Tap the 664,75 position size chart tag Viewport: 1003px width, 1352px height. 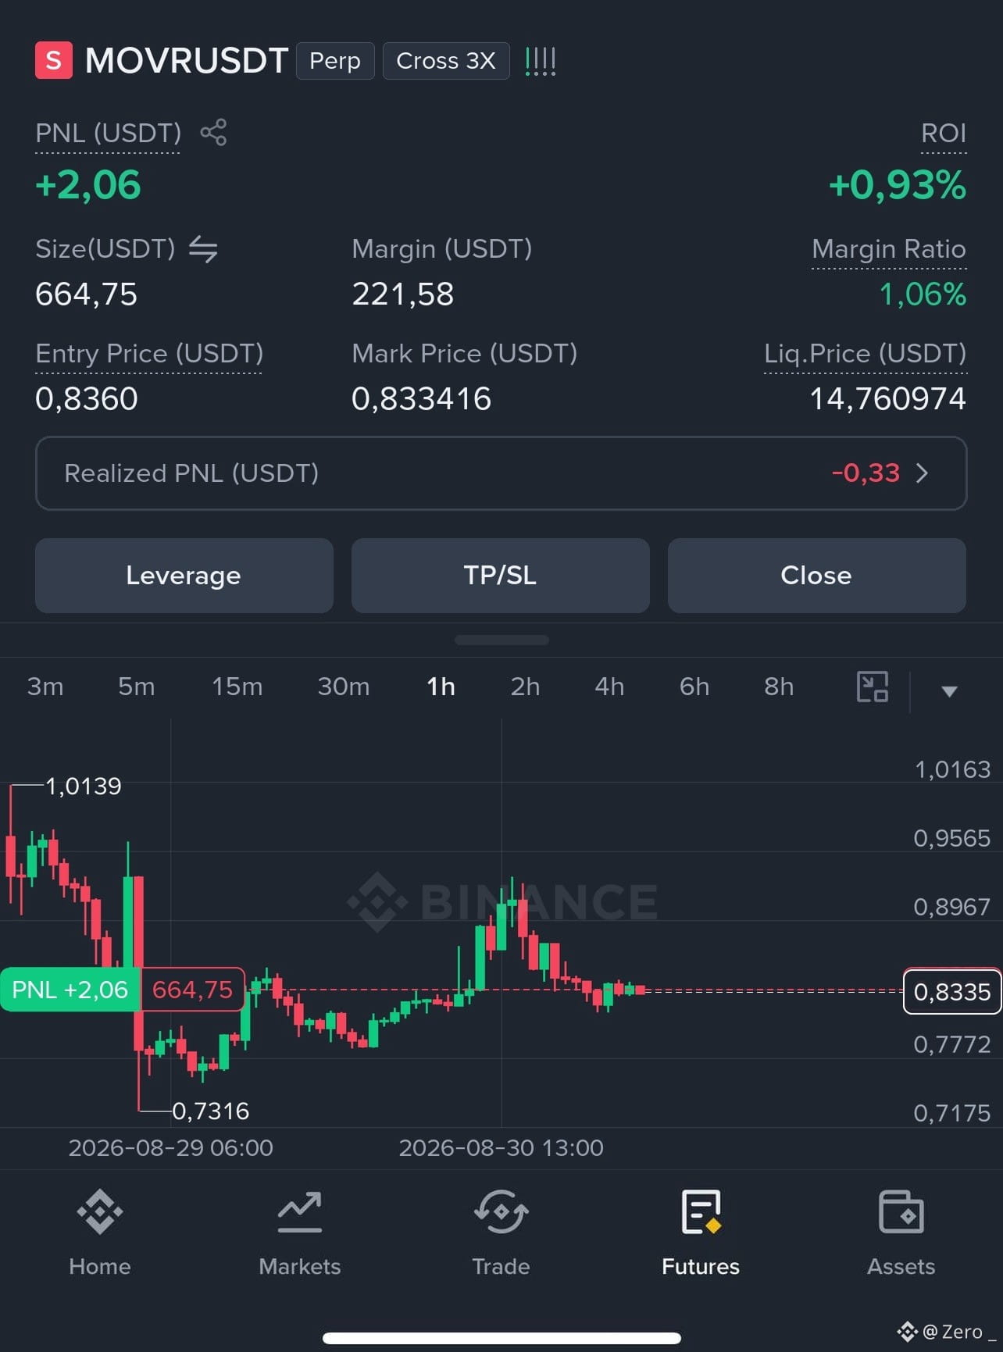coord(192,990)
